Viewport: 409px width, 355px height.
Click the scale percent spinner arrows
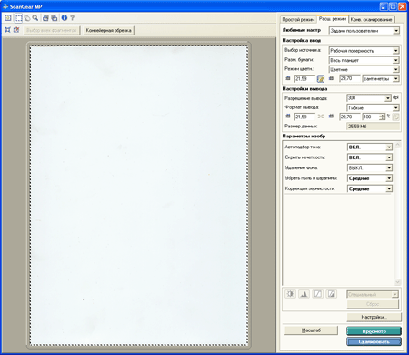[x=383, y=117]
